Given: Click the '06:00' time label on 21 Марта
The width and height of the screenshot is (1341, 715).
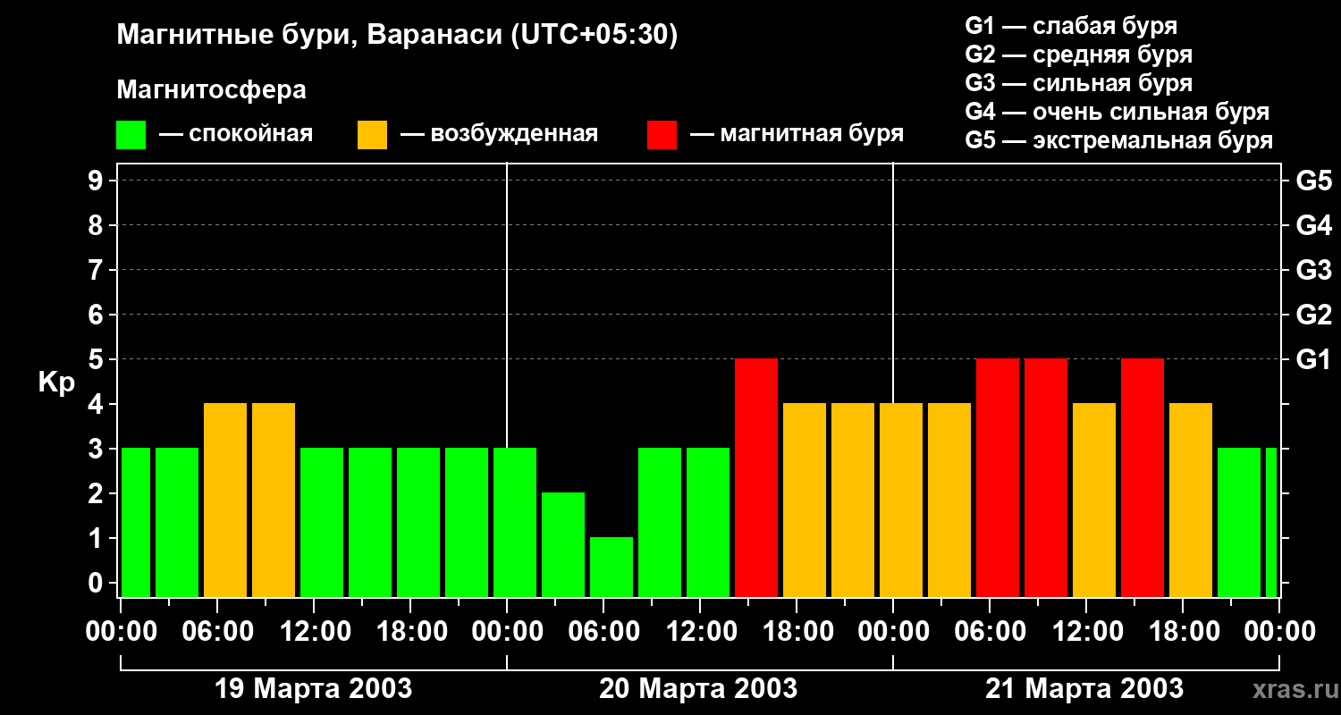Looking at the screenshot, I should (990, 632).
